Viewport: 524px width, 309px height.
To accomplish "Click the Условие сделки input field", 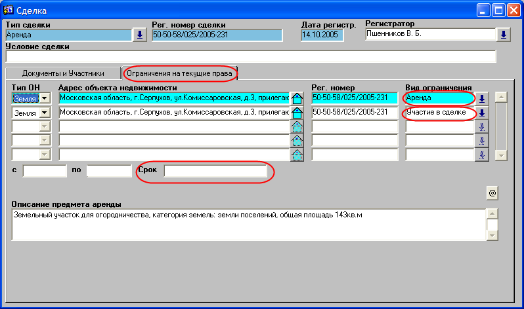I will [251, 56].
